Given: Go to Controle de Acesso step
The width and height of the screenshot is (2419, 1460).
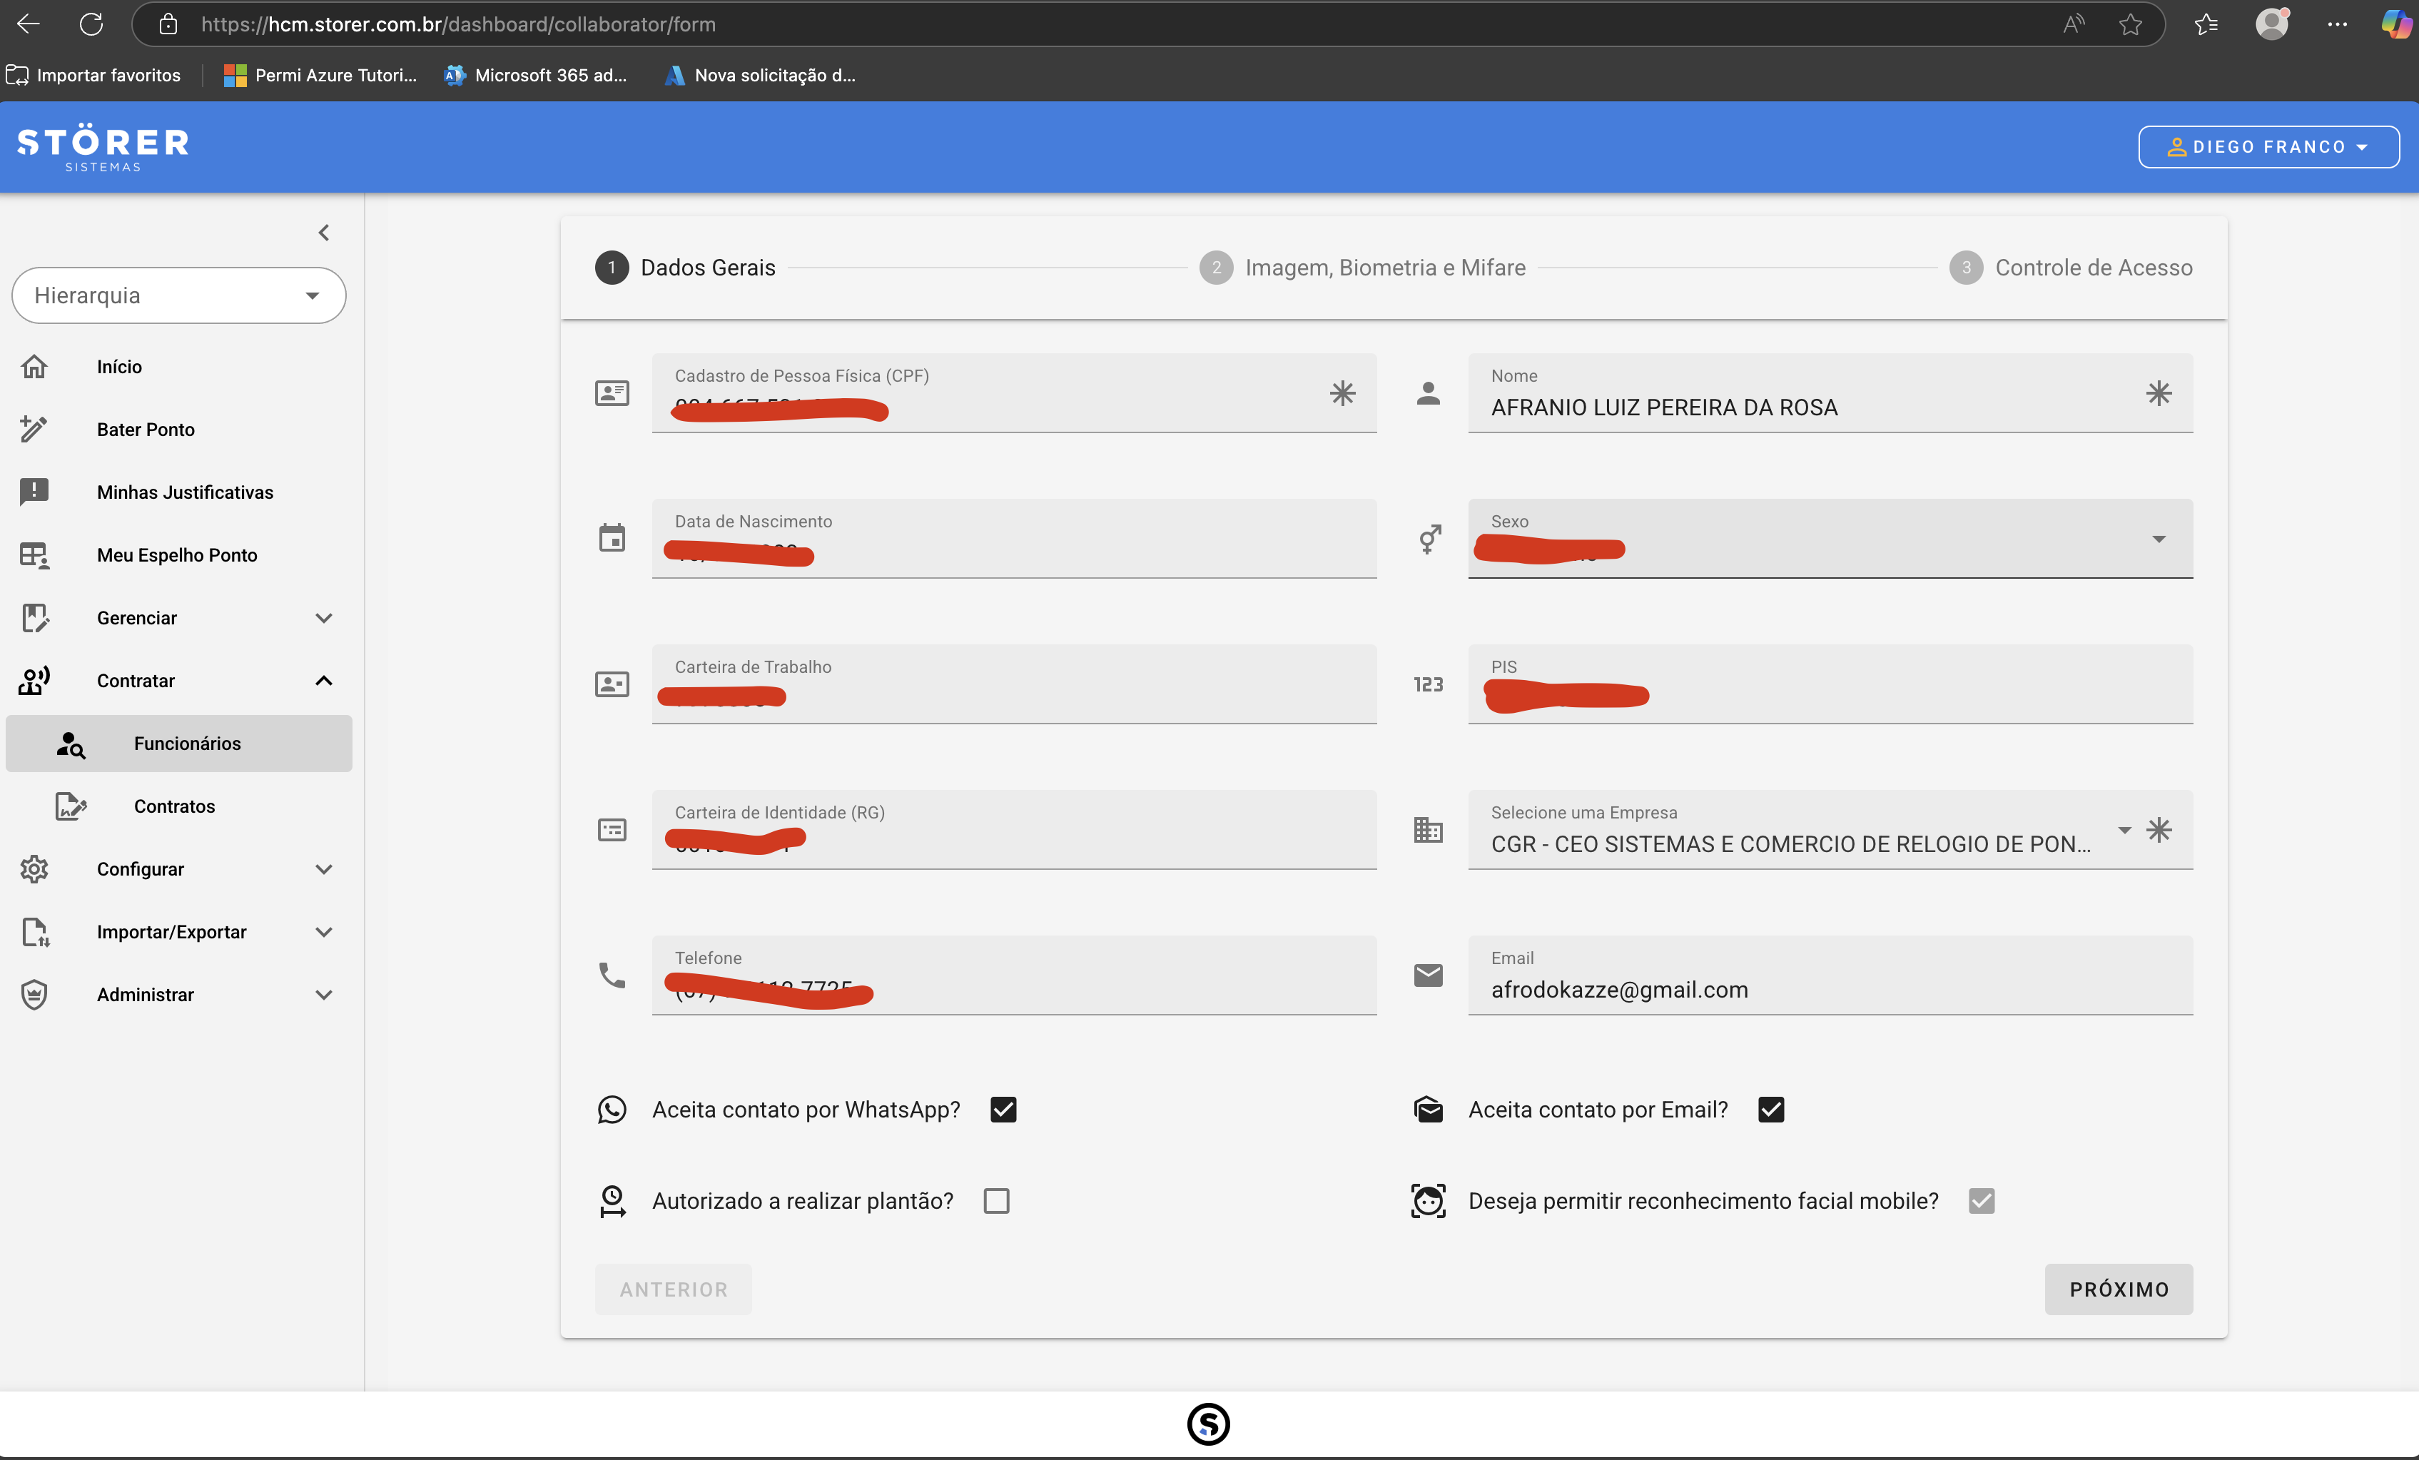Looking at the screenshot, I should tap(2071, 268).
